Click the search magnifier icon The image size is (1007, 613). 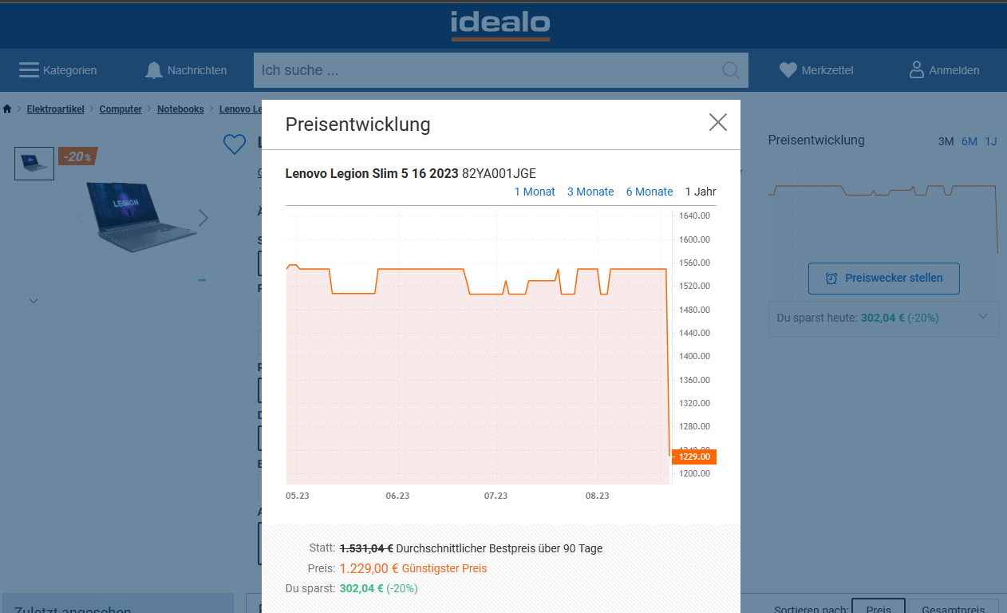(x=730, y=70)
